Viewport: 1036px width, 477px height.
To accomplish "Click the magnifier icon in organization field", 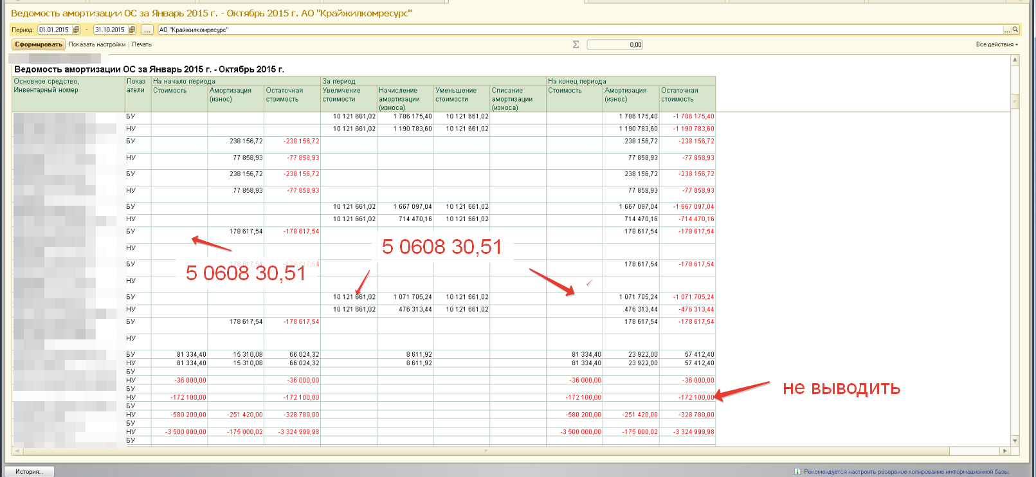I will tap(1015, 30).
